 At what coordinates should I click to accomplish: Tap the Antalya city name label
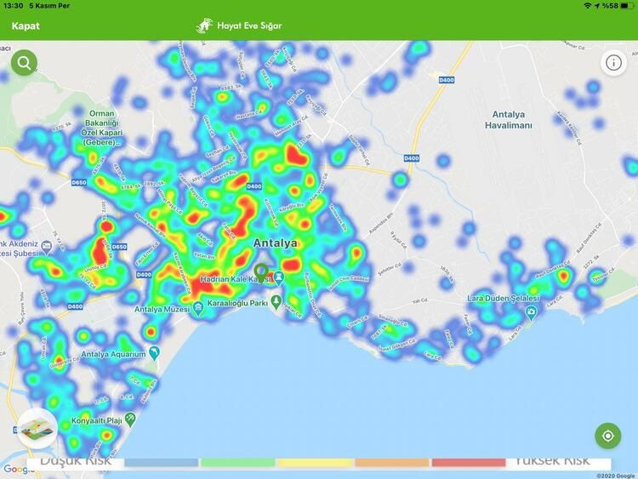click(276, 243)
